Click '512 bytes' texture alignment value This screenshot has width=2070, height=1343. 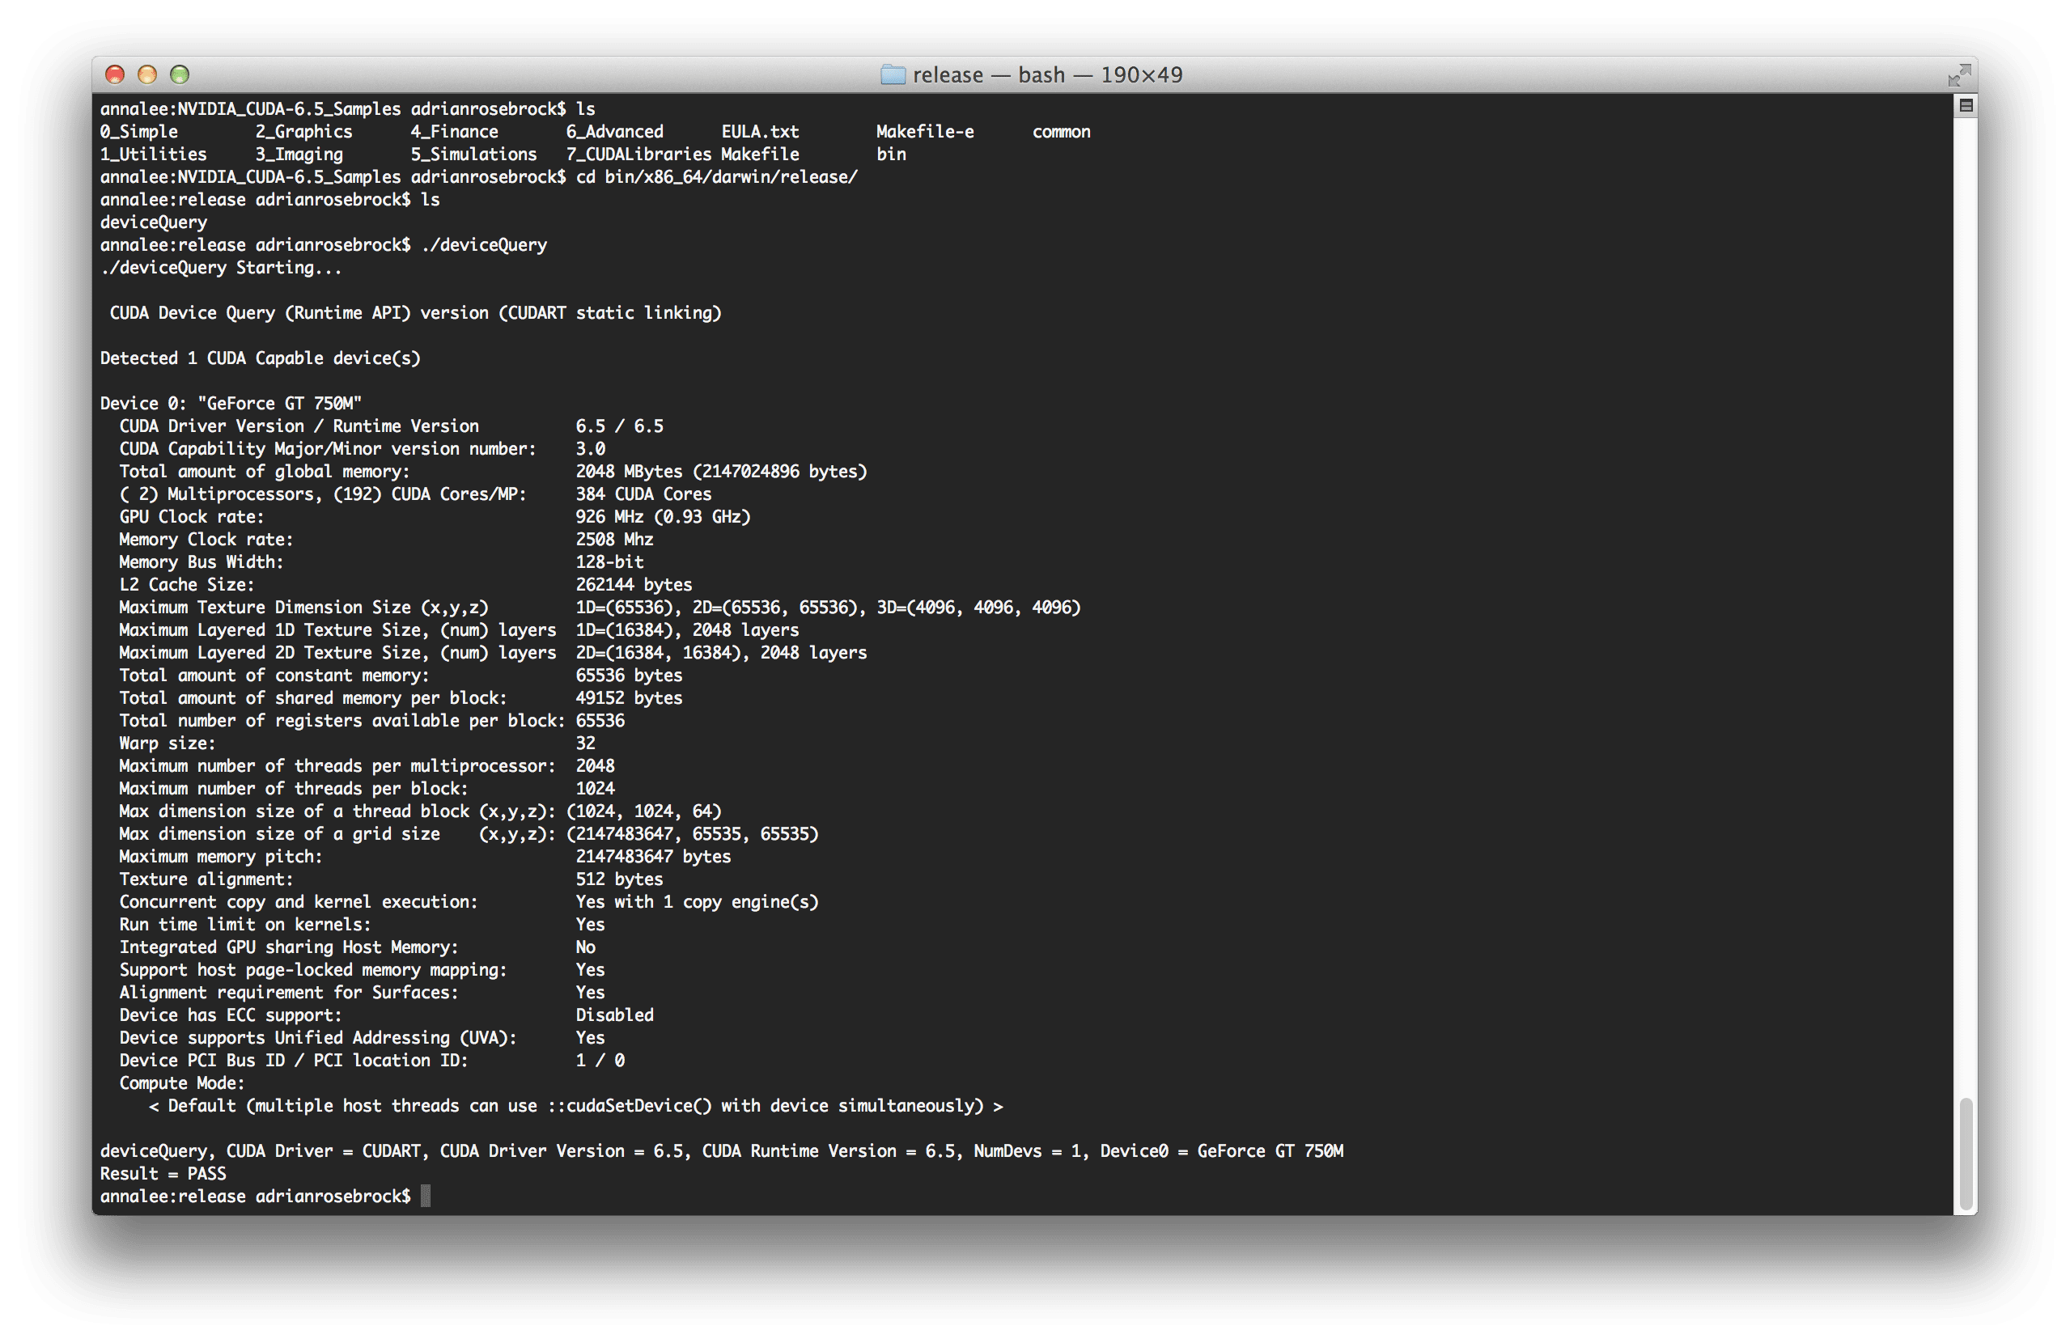619,879
